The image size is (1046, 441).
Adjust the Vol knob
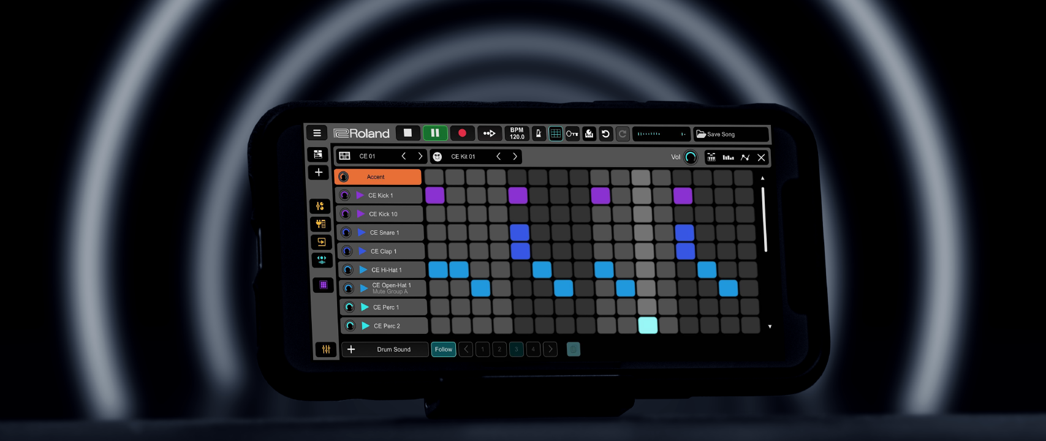(691, 157)
